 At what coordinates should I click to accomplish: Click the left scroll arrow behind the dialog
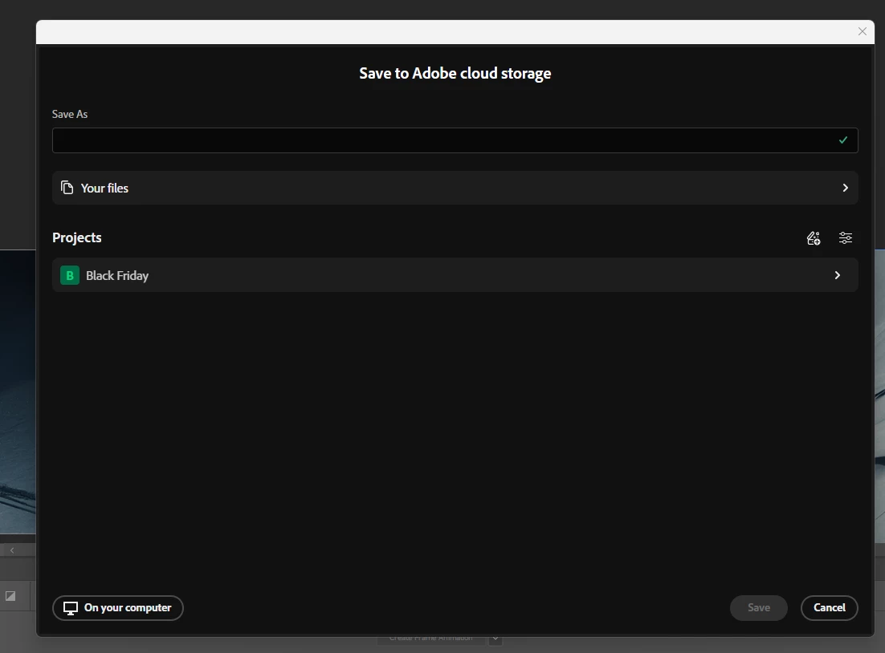[x=12, y=550]
